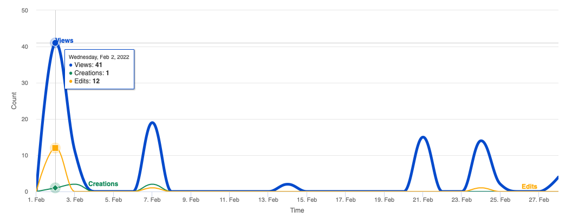Click the blue Views marker at Feb 2
This screenshot has width=572, height=218.
coord(55,43)
